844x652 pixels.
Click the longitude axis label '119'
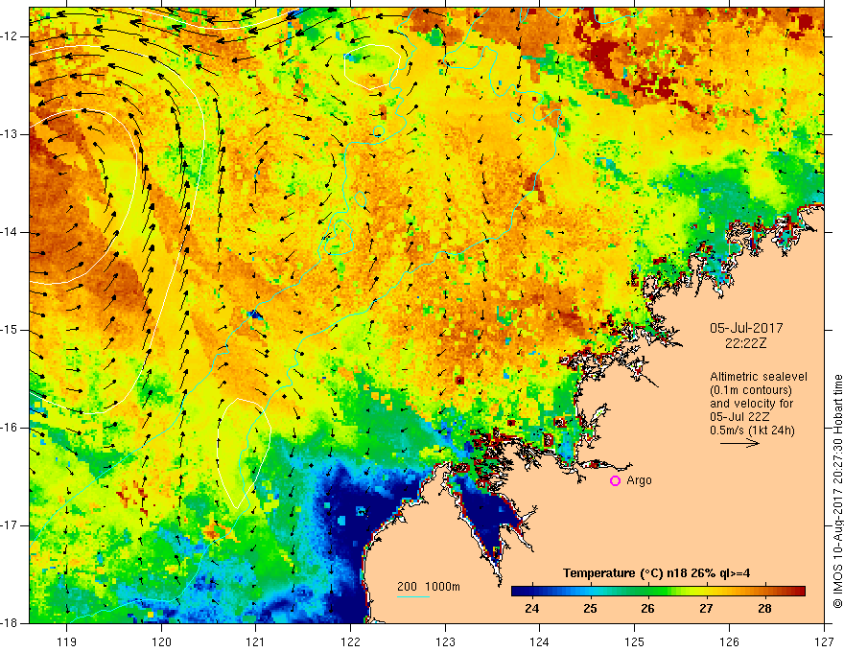click(x=67, y=641)
